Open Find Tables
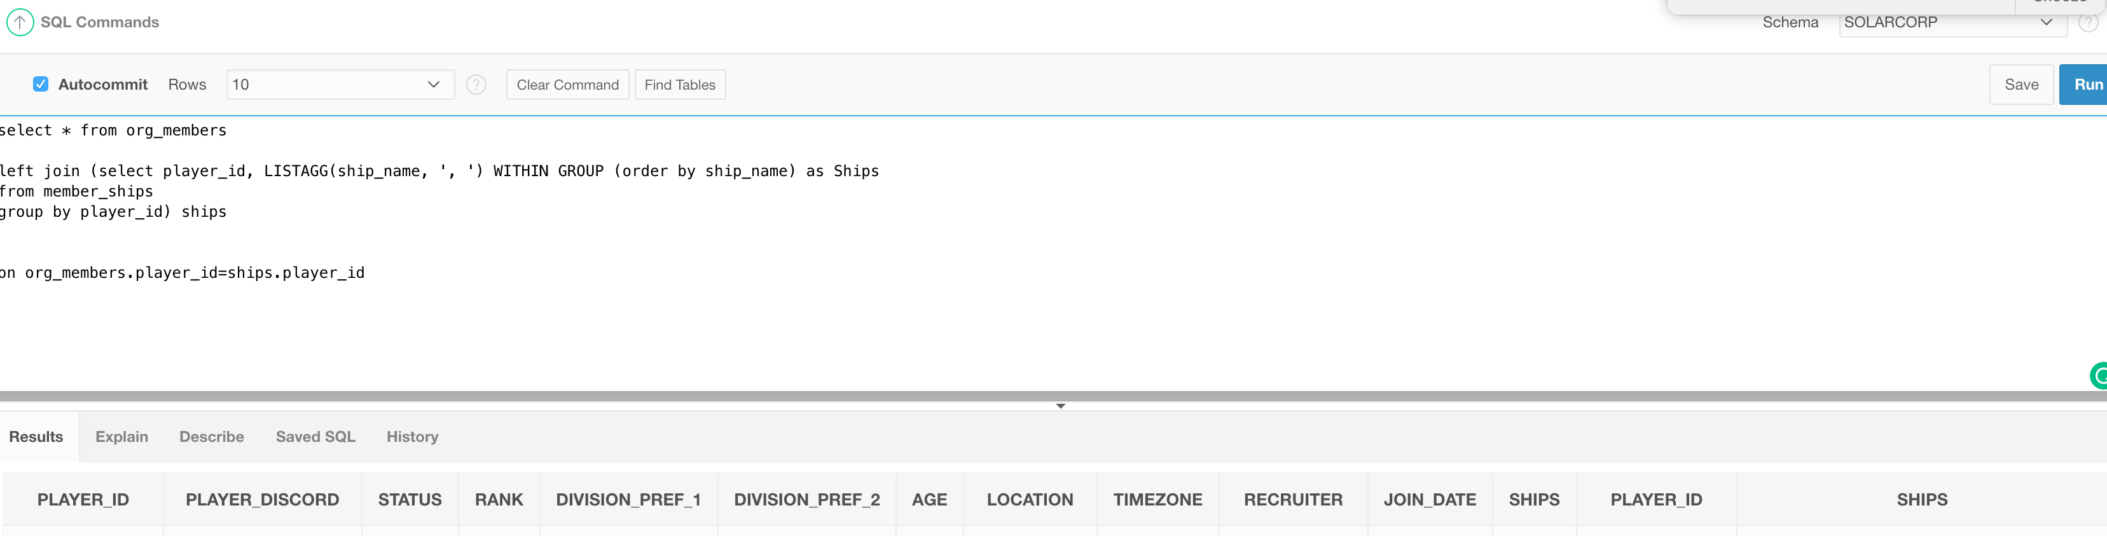 click(680, 85)
